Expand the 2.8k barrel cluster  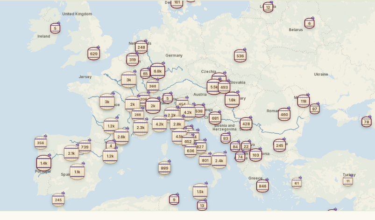(x=177, y=124)
